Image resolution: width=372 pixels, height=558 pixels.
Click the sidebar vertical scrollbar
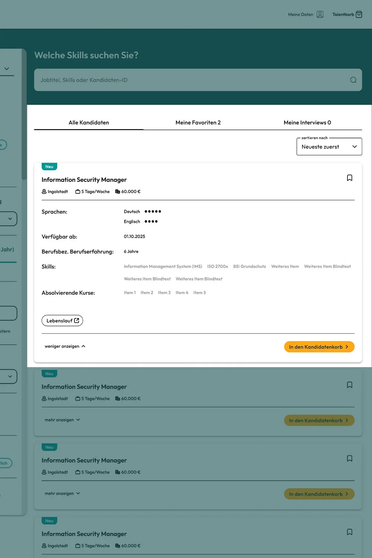pyautogui.click(x=24, y=115)
